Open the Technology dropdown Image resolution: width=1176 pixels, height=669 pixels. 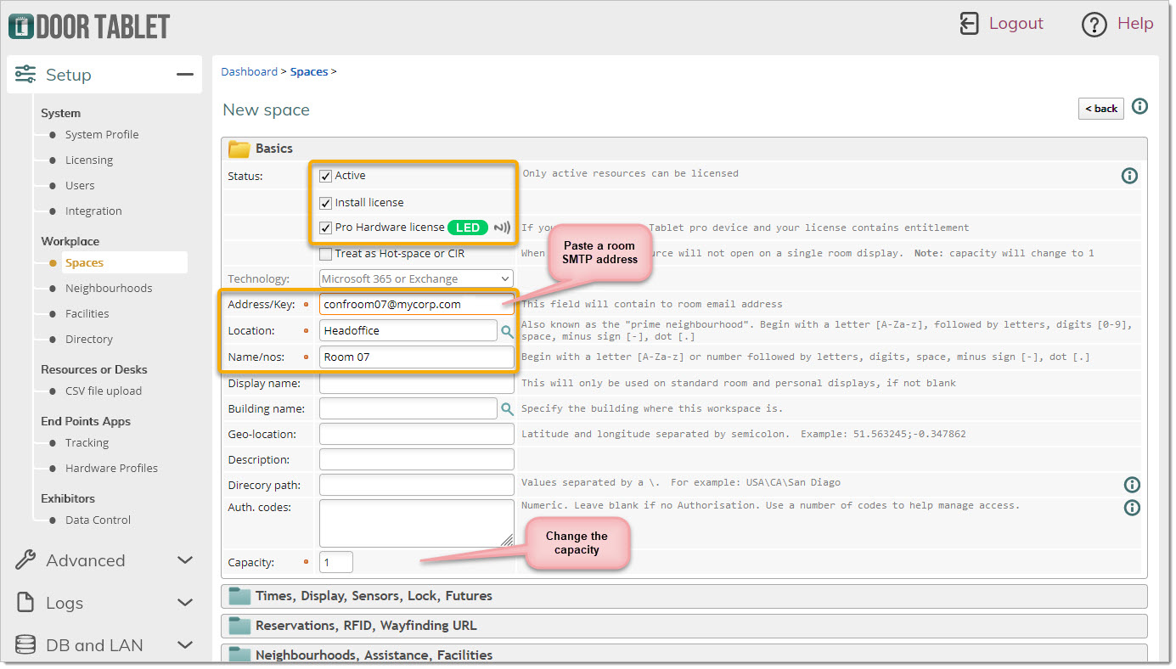416,279
